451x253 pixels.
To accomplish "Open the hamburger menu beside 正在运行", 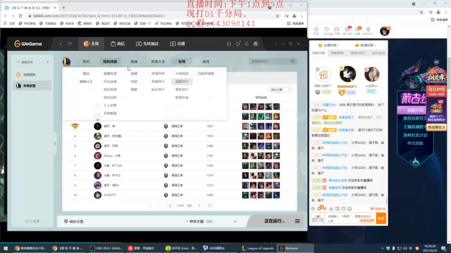I will coord(298,221).
